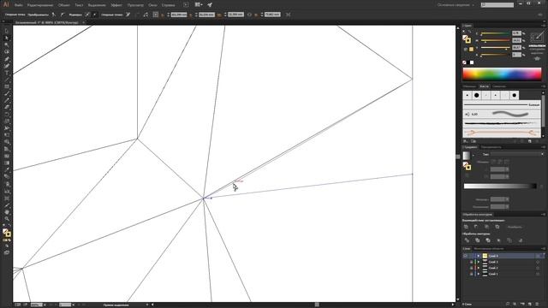Screen dimensions: 548x308
Task: Select the Rectangle tool
Action: [7, 86]
